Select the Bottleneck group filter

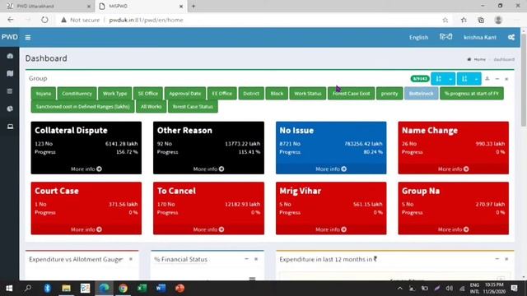[x=421, y=94]
